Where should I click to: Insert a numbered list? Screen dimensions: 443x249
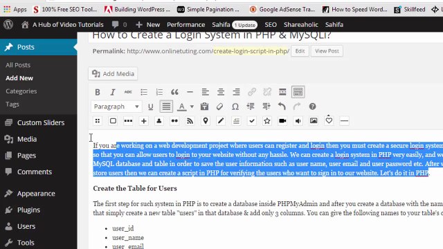159,92
